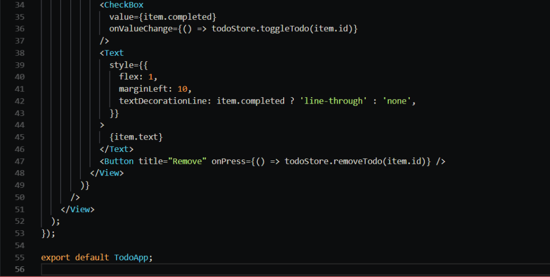This screenshot has height=277, width=550.
Task: Click the export keyword on line 55
Action: pos(56,257)
